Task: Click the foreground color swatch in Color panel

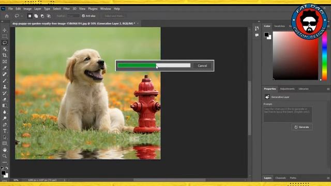Action: (266, 35)
